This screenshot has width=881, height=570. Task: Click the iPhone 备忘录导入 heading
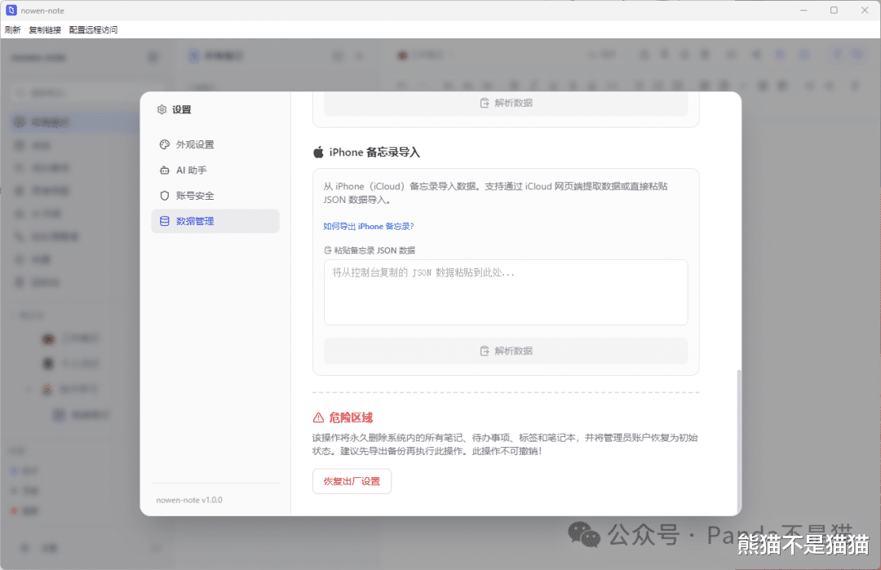[374, 152]
